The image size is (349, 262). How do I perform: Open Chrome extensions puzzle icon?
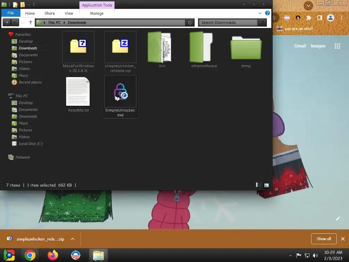coord(308,18)
